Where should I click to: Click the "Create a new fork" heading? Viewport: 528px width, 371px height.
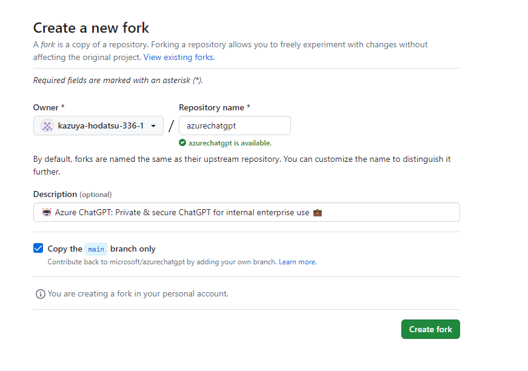pyautogui.click(x=91, y=28)
